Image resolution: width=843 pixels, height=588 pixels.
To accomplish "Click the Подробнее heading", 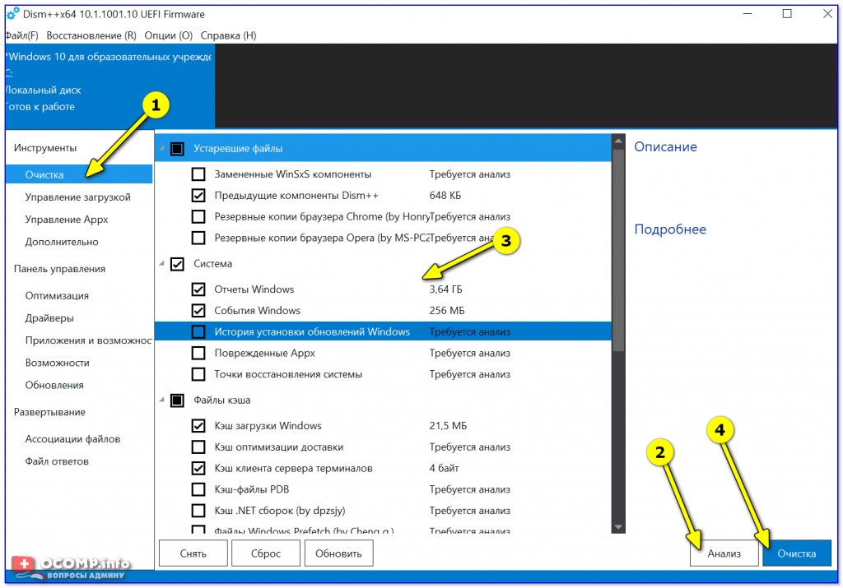I will click(670, 229).
